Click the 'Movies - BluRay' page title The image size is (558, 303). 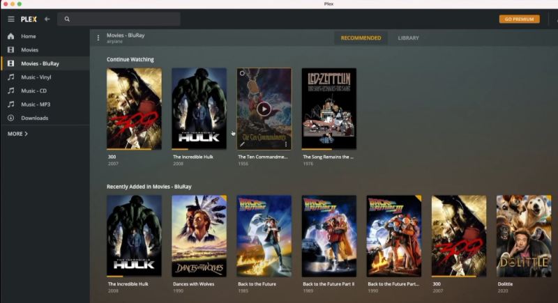[x=126, y=35]
